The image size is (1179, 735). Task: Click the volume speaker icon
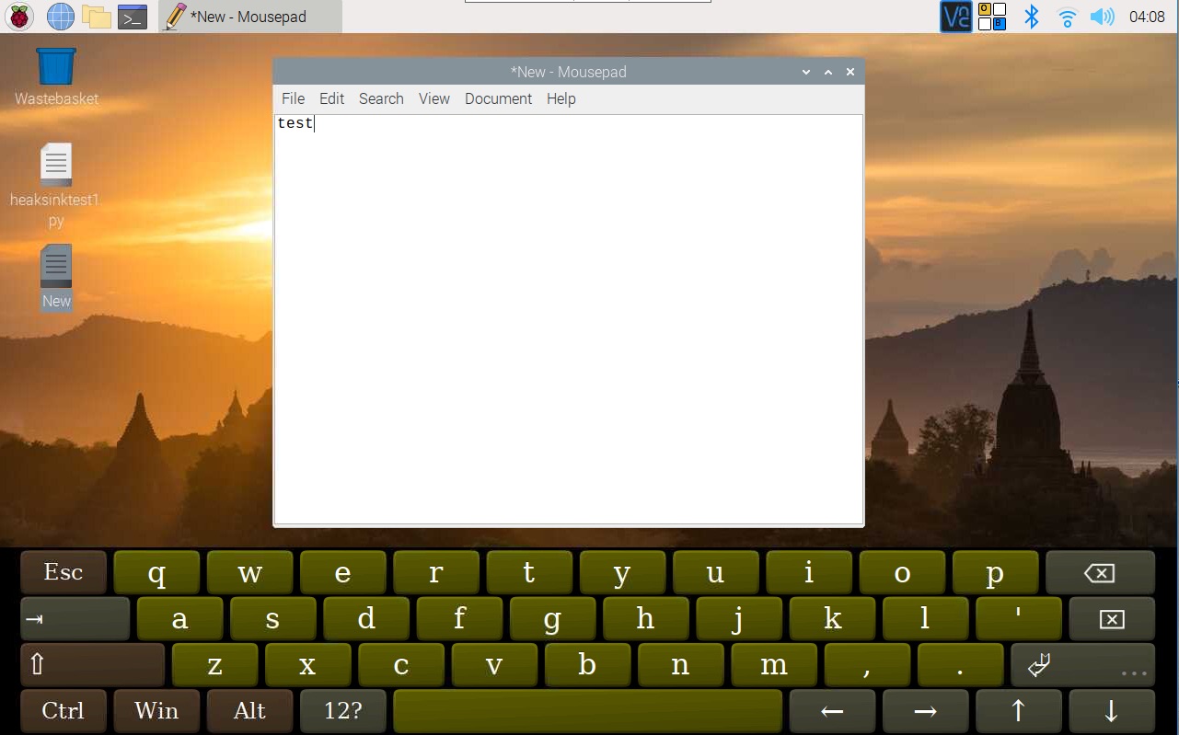click(x=1101, y=17)
